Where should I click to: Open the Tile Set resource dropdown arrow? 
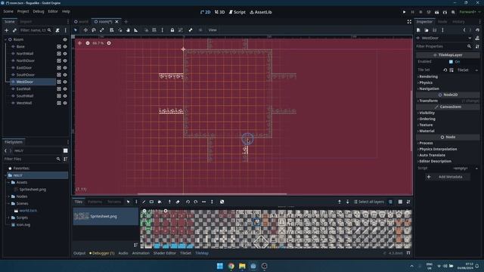click(476, 70)
